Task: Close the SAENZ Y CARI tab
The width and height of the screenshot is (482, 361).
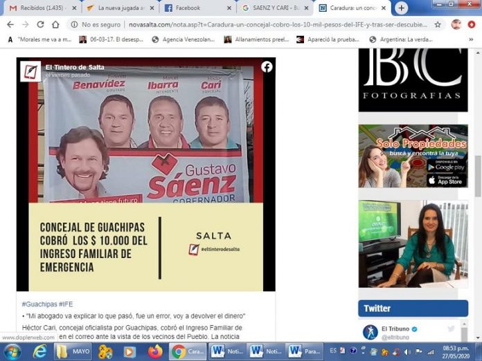Action: [x=306, y=8]
